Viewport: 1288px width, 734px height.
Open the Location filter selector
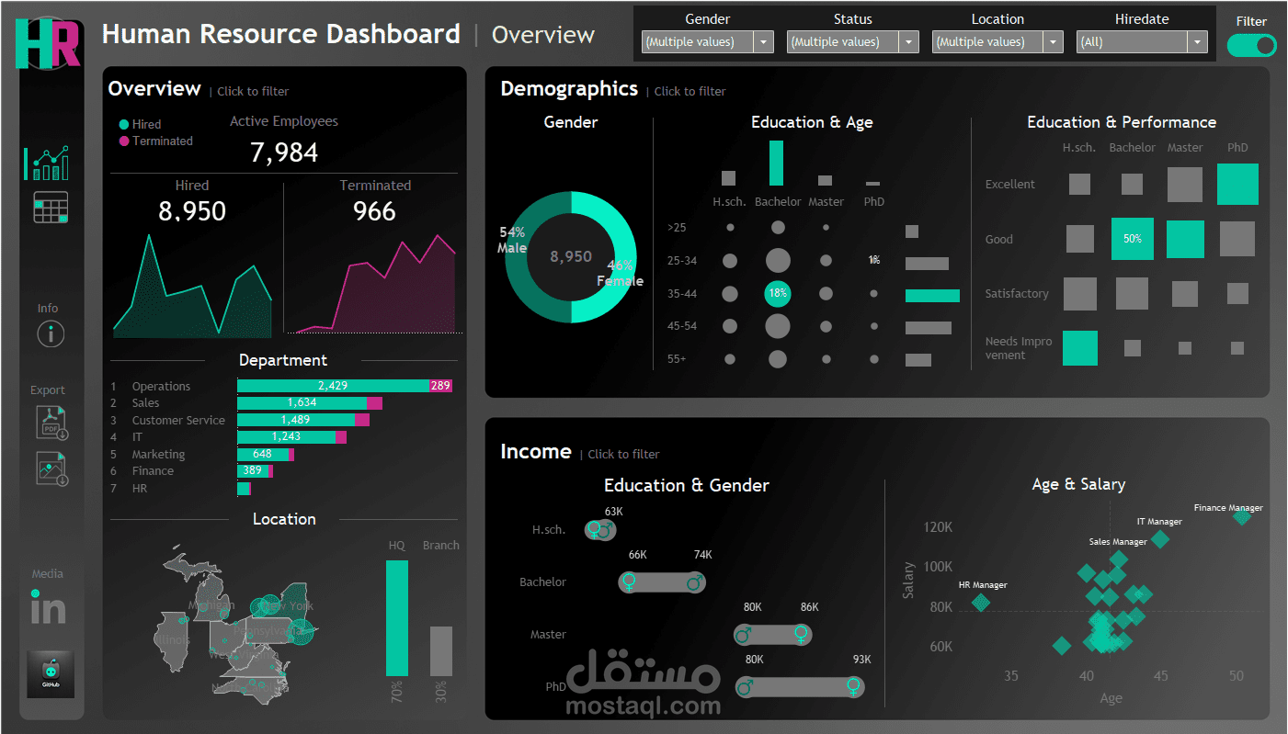1053,41
